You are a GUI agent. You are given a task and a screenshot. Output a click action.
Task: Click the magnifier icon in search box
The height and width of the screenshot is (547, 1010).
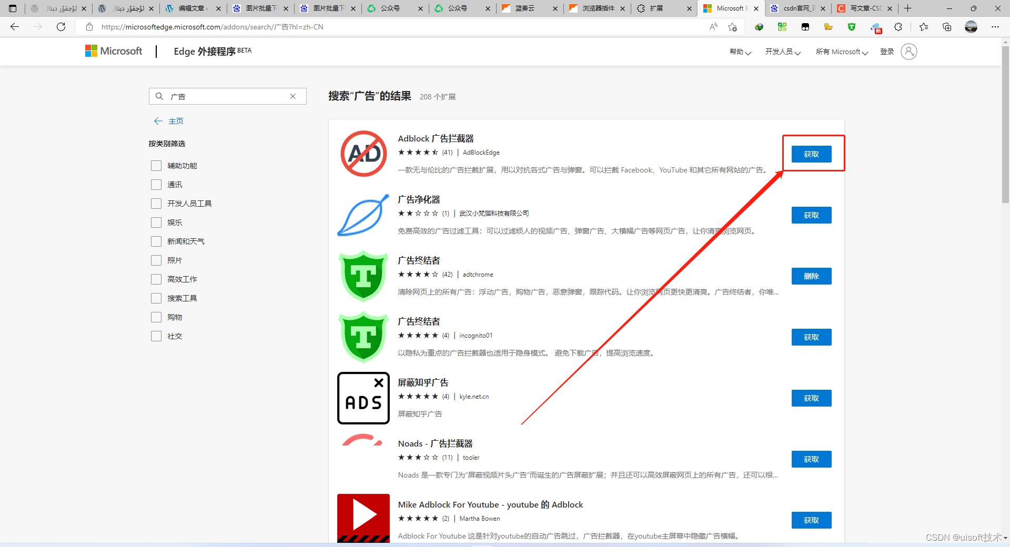(159, 96)
